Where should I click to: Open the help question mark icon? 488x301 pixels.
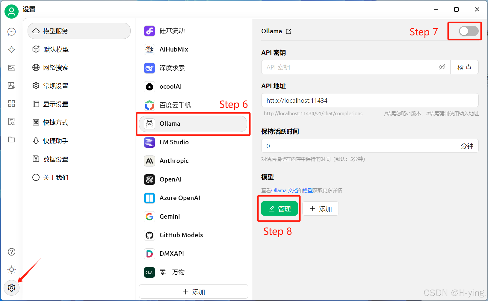11,252
